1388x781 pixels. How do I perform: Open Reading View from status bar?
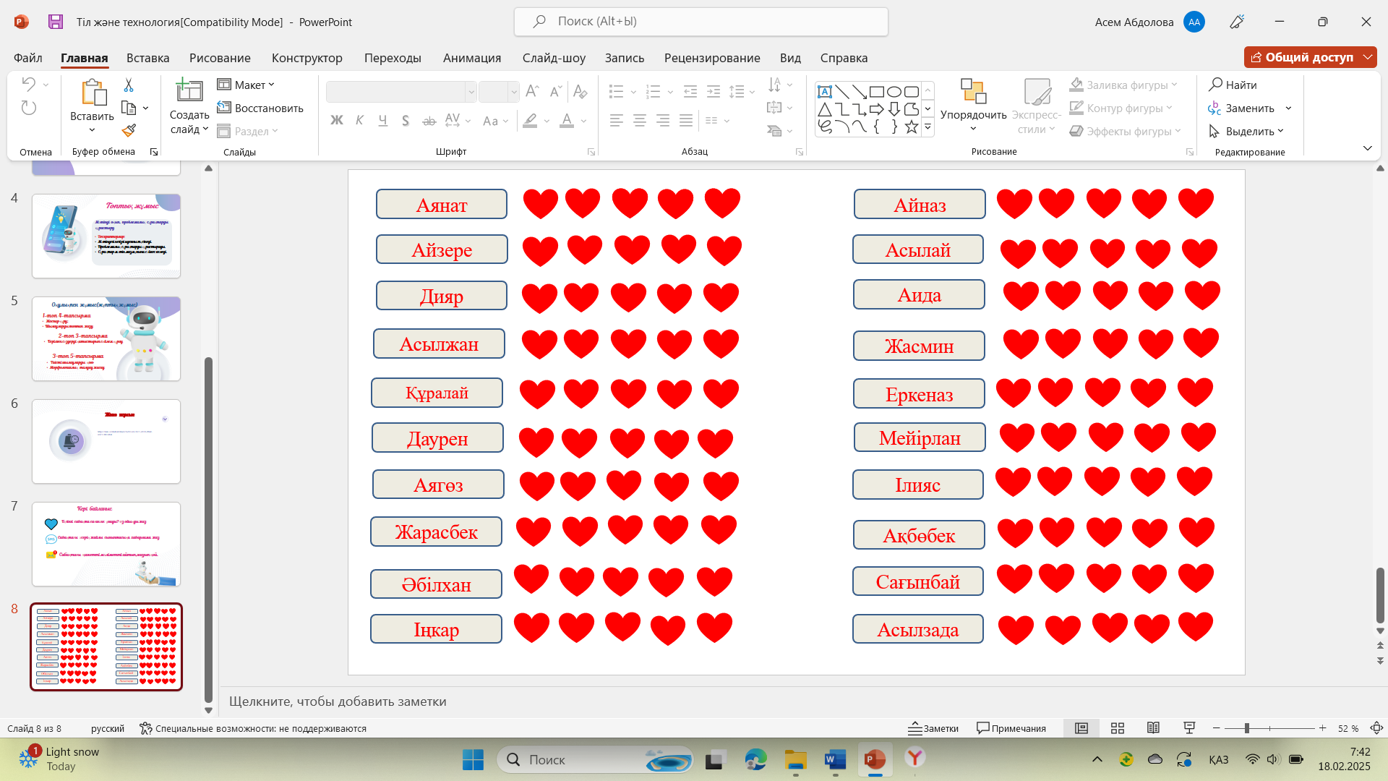(1153, 728)
